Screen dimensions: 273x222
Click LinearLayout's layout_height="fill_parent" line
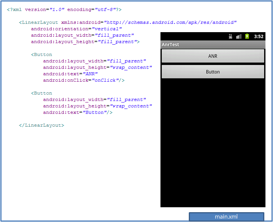(85, 42)
